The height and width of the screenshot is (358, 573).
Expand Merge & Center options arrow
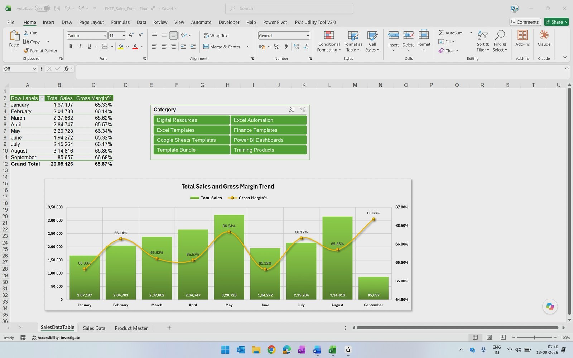tap(248, 47)
